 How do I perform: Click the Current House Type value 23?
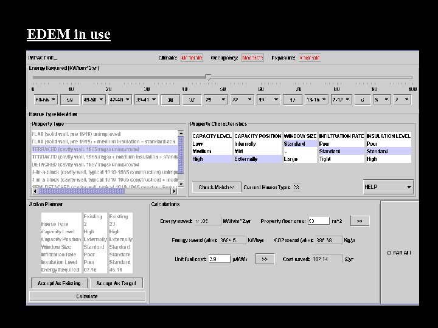pos(296,187)
